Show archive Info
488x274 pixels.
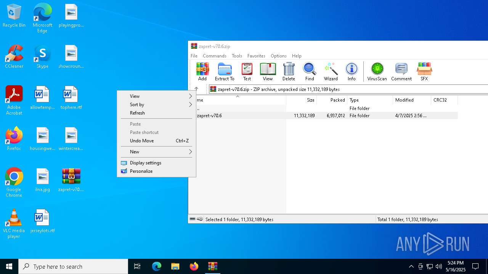352,72
